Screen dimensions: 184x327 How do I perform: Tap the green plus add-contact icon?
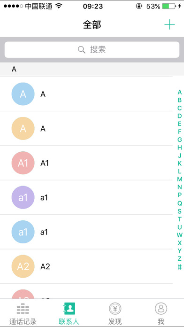point(169,24)
